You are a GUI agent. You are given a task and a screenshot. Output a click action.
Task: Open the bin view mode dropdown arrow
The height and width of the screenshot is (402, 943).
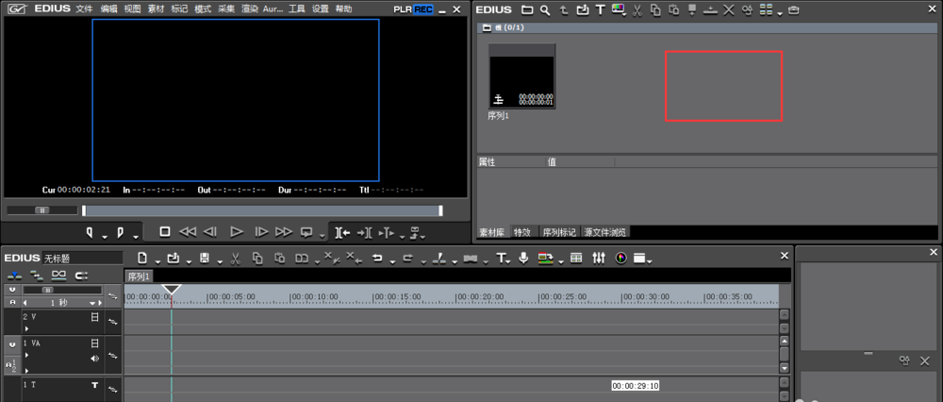click(x=779, y=11)
